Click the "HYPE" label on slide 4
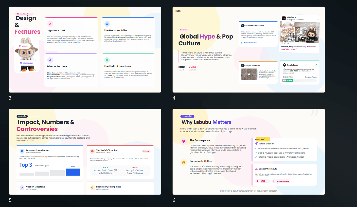 tap(178, 11)
